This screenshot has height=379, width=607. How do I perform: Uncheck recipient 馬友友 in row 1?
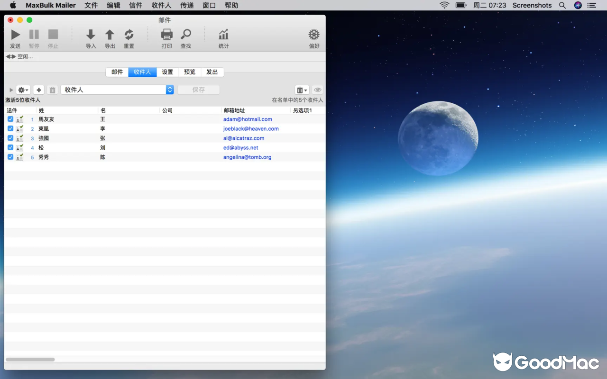click(x=10, y=119)
